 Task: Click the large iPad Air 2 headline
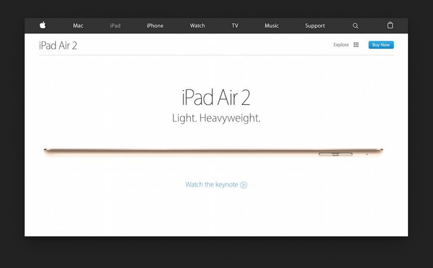[216, 97]
